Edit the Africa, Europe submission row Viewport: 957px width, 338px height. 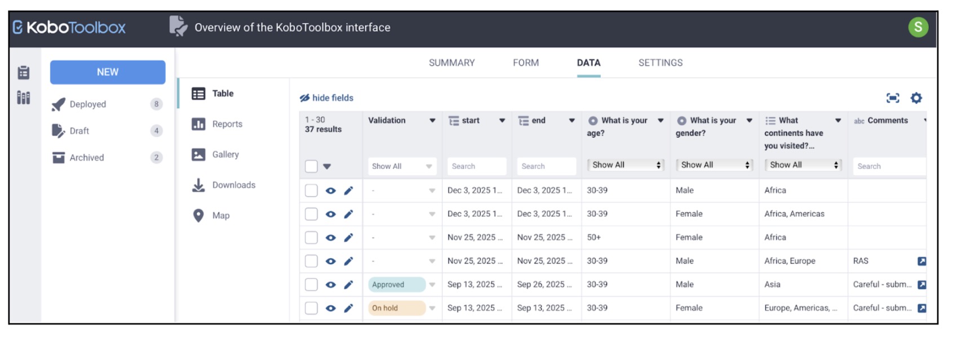(348, 261)
